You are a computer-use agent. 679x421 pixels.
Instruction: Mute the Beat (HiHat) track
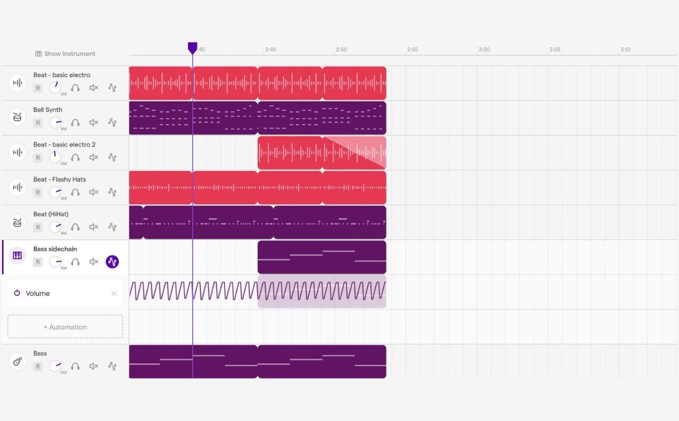(94, 227)
